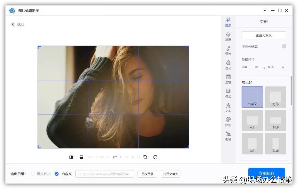
Task: Open the 边框 border panel
Action: click(x=228, y=79)
